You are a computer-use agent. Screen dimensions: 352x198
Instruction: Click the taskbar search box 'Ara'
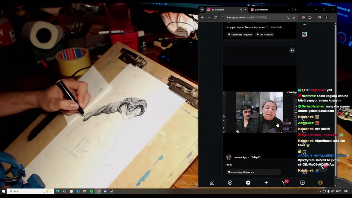30,191
